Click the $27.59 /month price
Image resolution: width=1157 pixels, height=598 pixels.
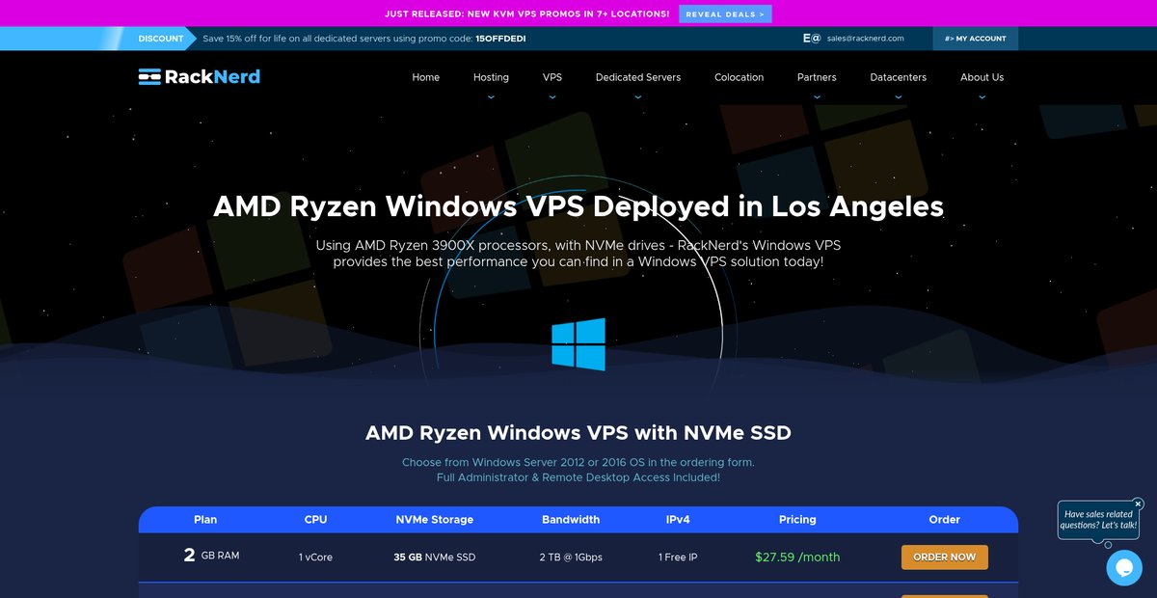(x=797, y=557)
